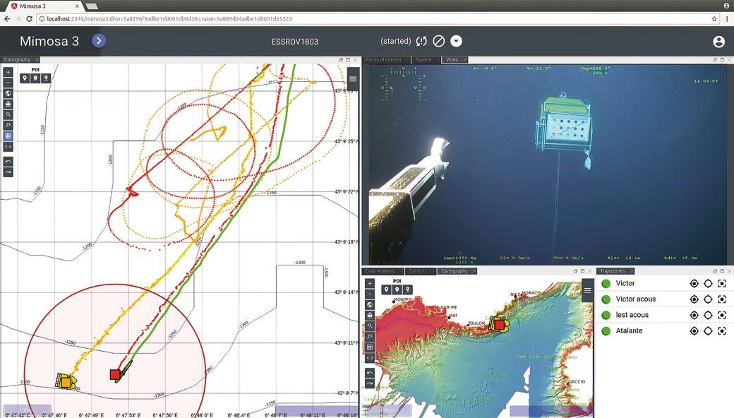Image resolution: width=734 pixels, height=418 pixels.
Task: Click the stop dive circle-slash icon
Action: [438, 41]
